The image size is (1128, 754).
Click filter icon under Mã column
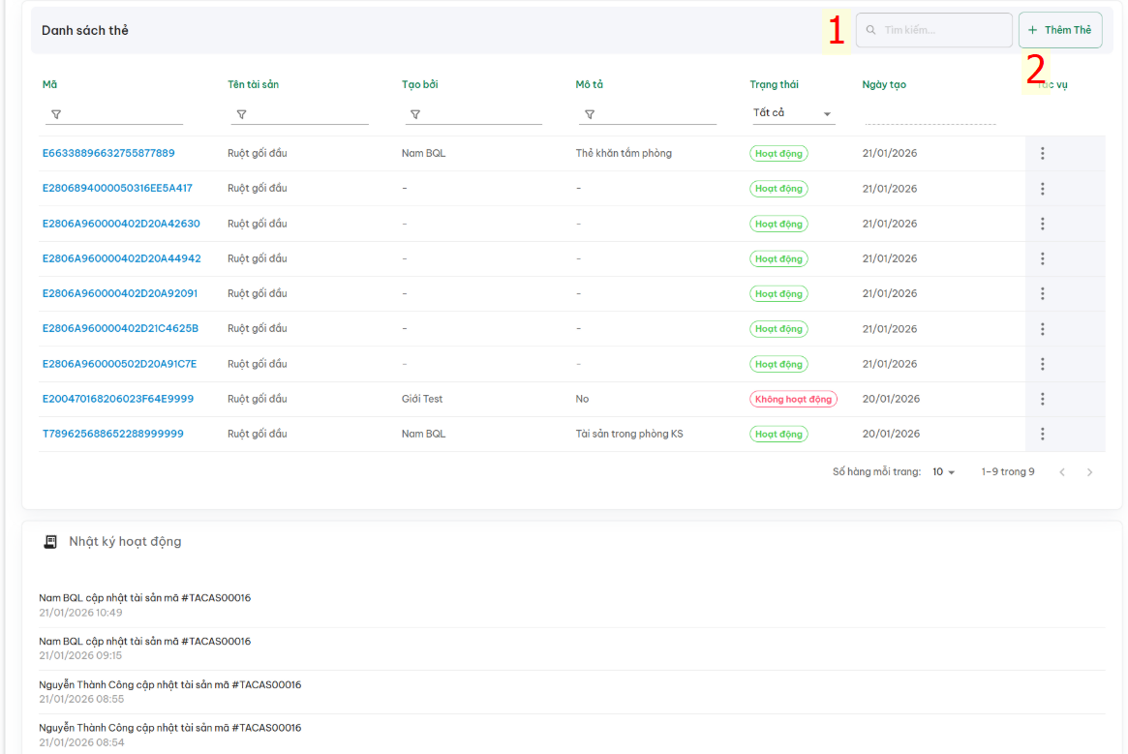[56, 114]
